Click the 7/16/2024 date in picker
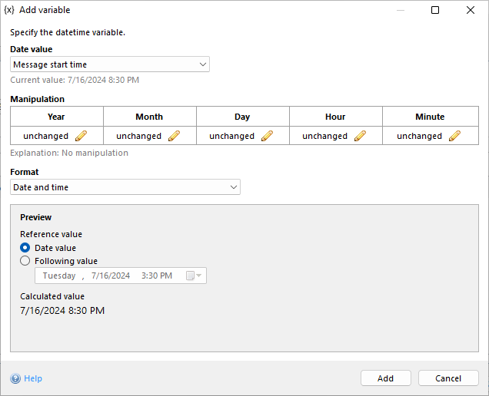Viewport: 489px width, 396px height. pos(111,276)
